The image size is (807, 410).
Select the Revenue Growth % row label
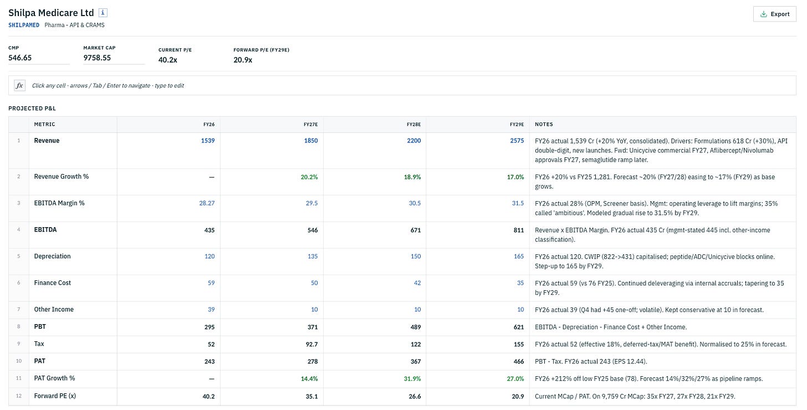coord(62,177)
